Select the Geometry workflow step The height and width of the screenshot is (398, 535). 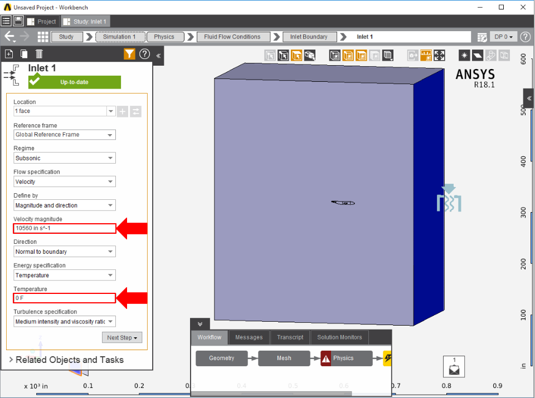(x=222, y=358)
